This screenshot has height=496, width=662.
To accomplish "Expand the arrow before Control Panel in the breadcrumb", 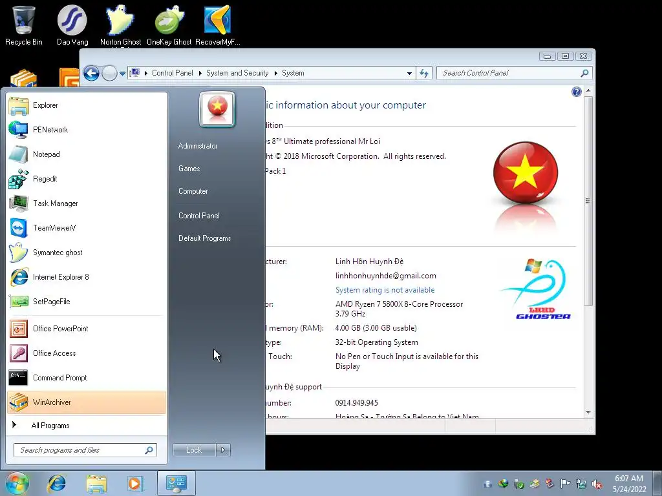I will pos(146,74).
